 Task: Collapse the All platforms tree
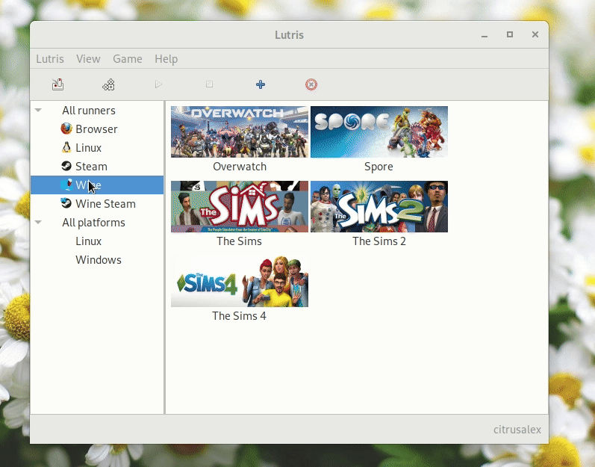pos(38,223)
